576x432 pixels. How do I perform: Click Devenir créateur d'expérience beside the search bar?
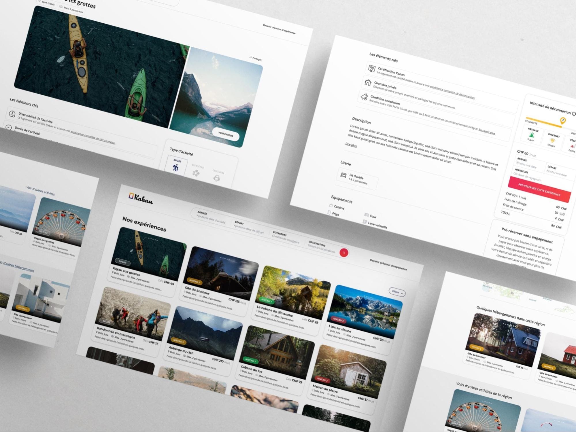tap(388, 264)
